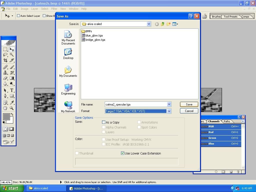
Task: Switch to the Paths tab
Action: (x=227, y=121)
